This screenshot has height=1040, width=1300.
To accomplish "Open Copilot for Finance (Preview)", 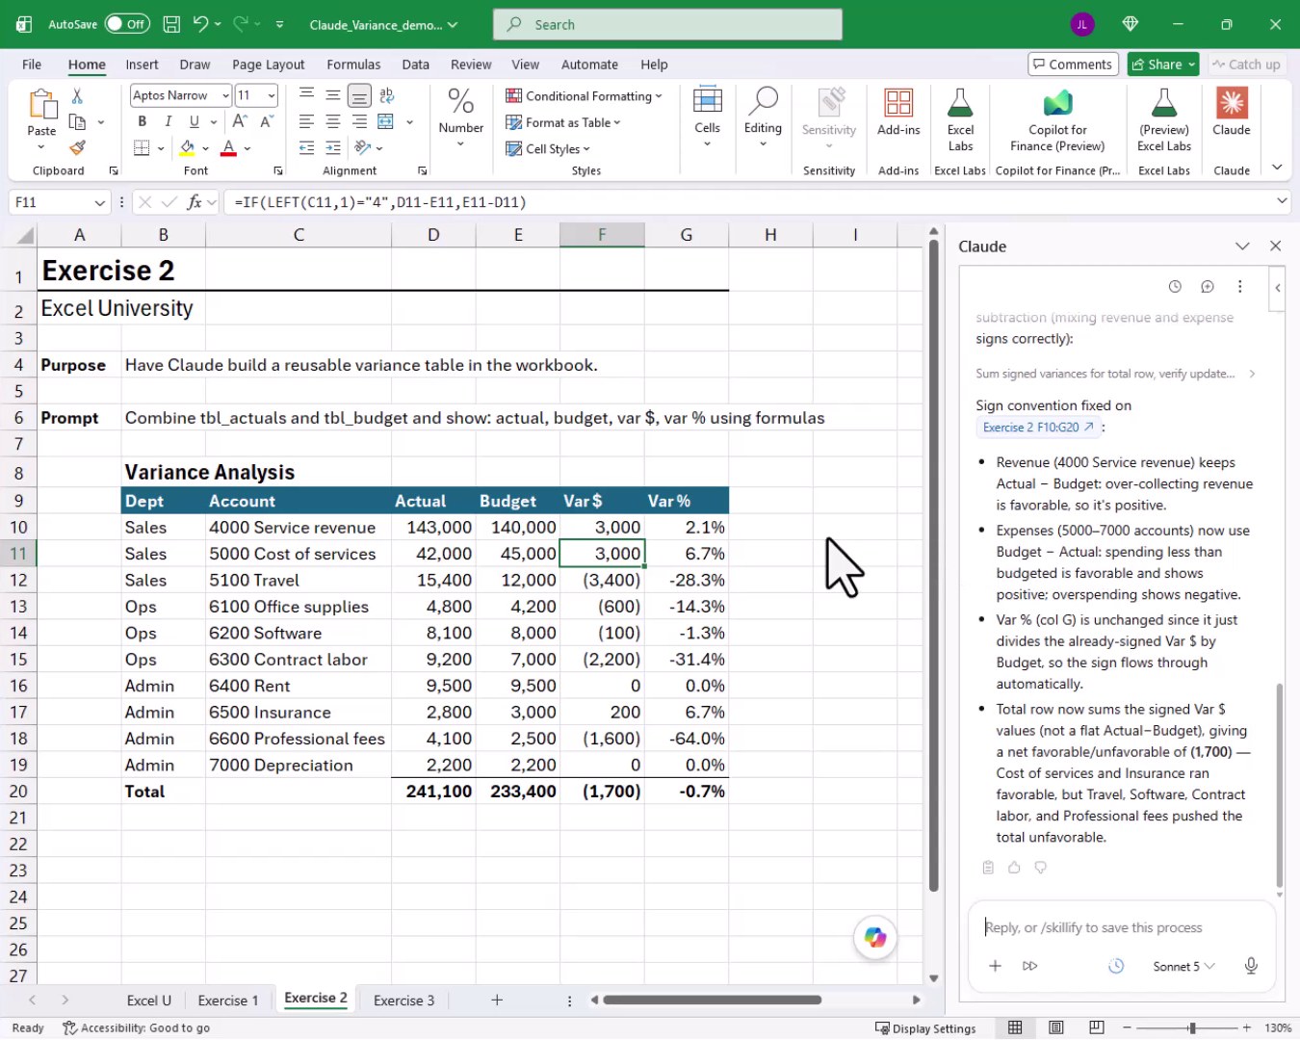I will pos(1057,120).
